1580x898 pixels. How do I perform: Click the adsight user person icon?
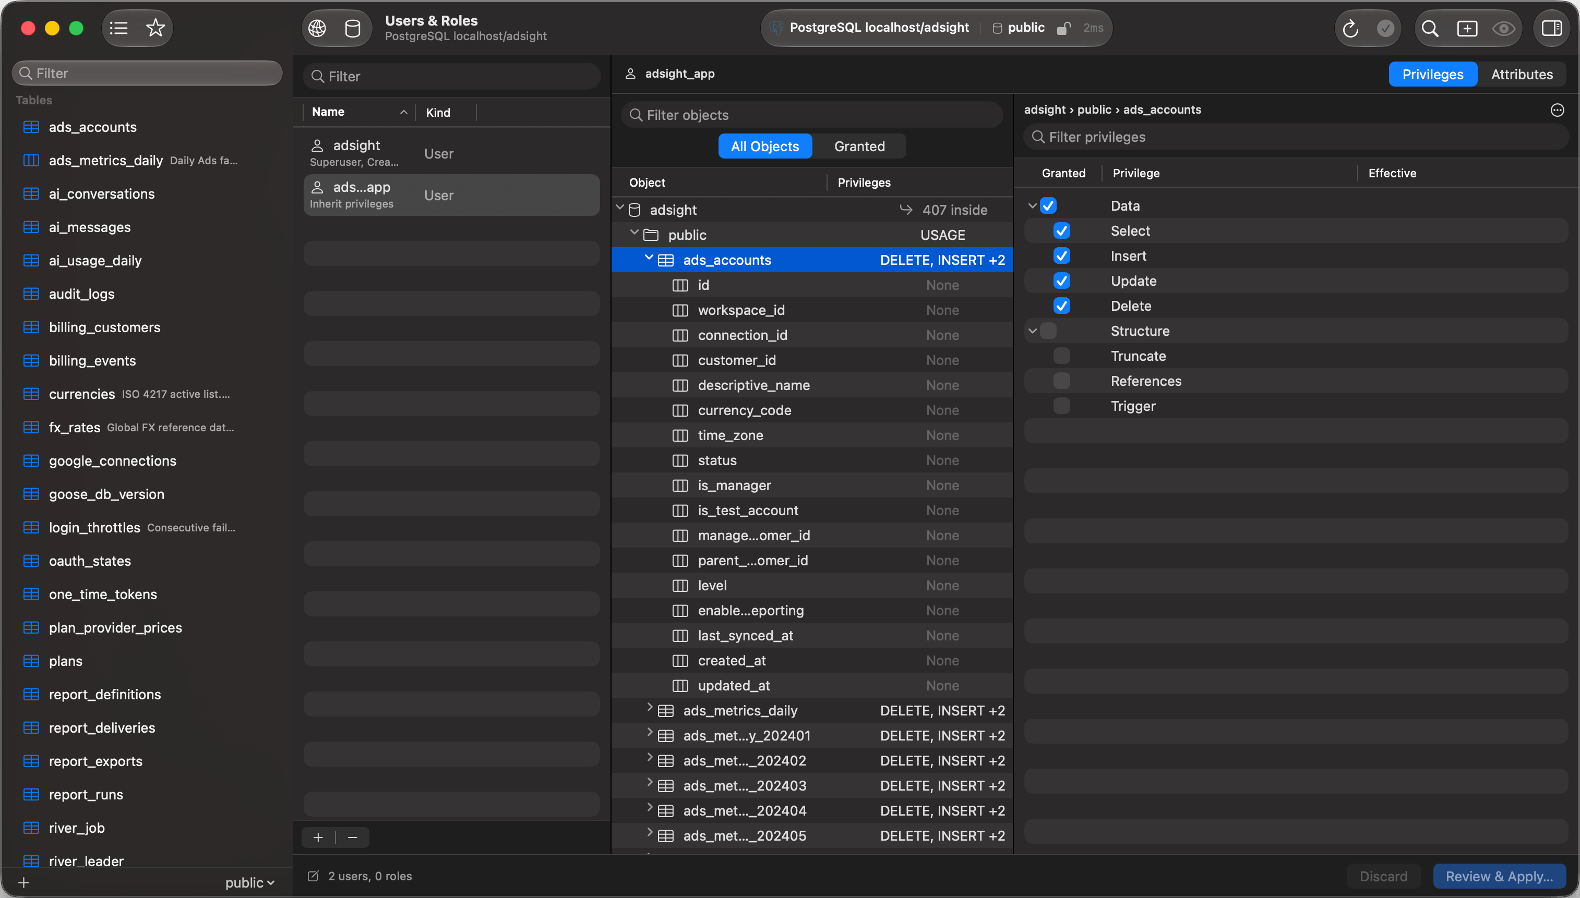317,145
